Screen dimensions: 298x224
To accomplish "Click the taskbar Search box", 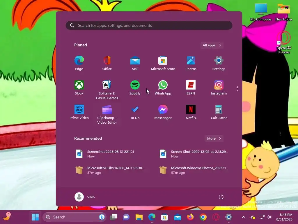I will point(74,217).
